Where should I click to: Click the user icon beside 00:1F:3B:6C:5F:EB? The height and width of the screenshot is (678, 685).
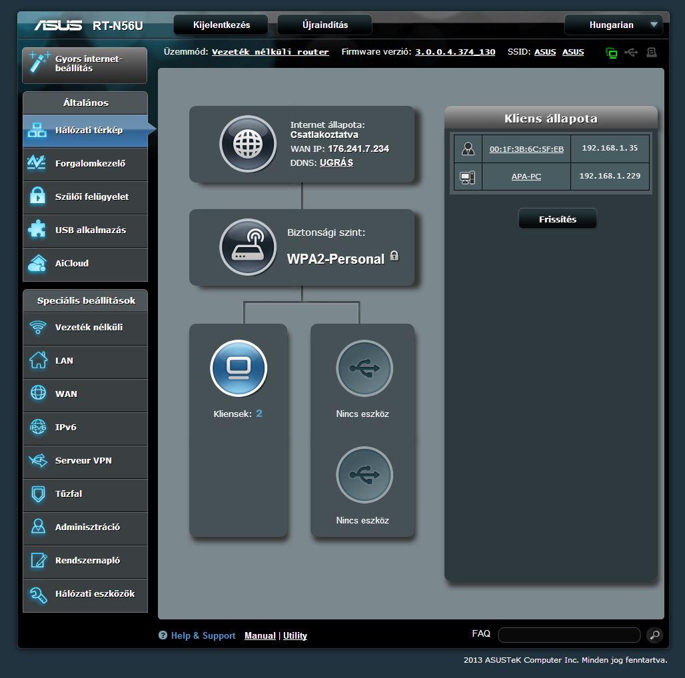click(468, 149)
